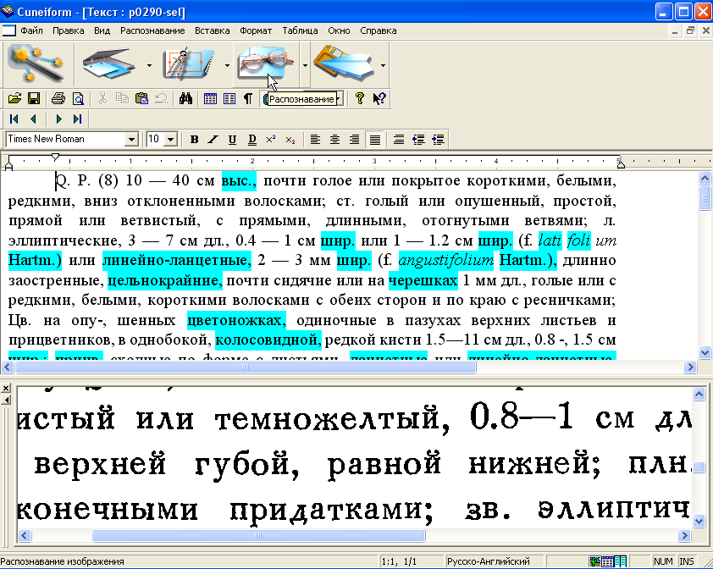Image resolution: width=713 pixels, height=569 pixels.
Task: Toggle underline formatting
Action: [x=231, y=140]
